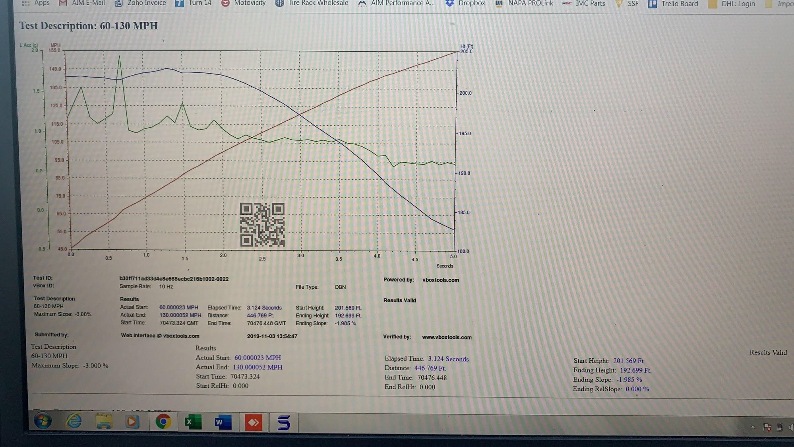Image resolution: width=794 pixels, height=447 pixels.
Task: Open Windows Media Player from the taskbar
Action: point(132,422)
